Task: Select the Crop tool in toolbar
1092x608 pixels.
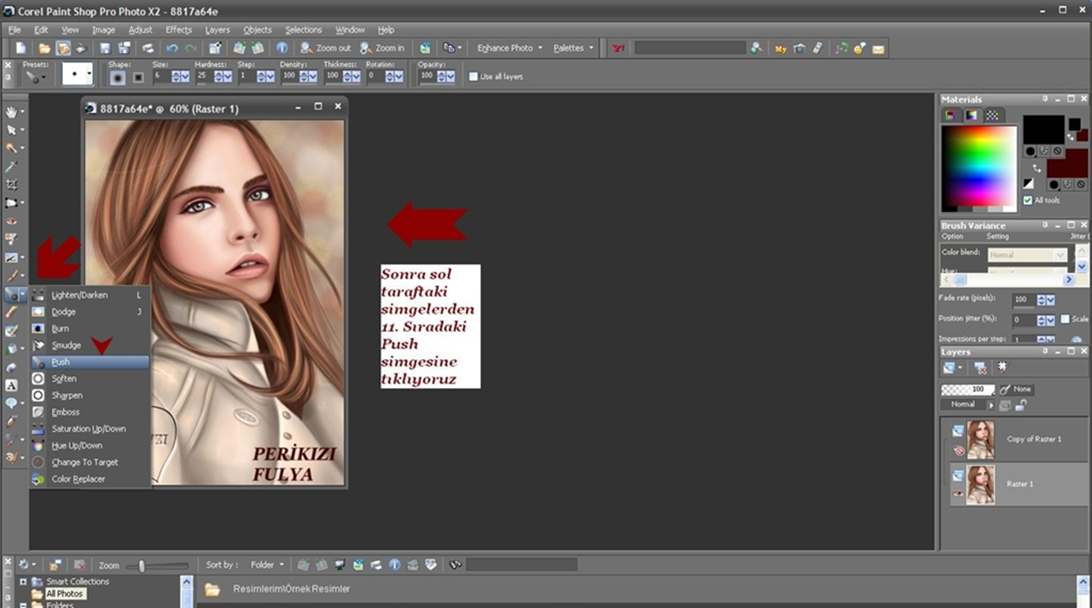Action: point(11,184)
